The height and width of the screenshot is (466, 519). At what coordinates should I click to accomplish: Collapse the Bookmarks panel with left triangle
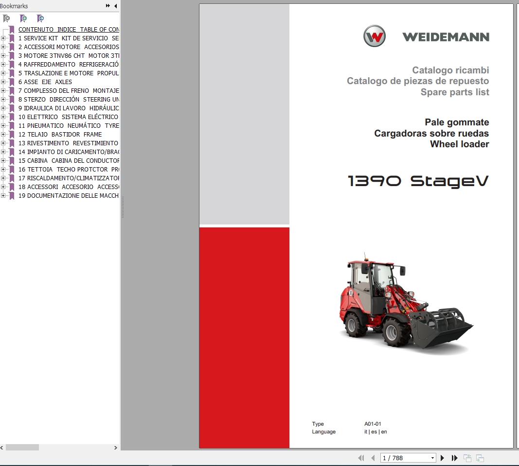point(115,6)
